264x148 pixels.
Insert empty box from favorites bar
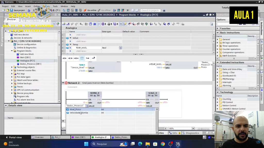[82, 58]
